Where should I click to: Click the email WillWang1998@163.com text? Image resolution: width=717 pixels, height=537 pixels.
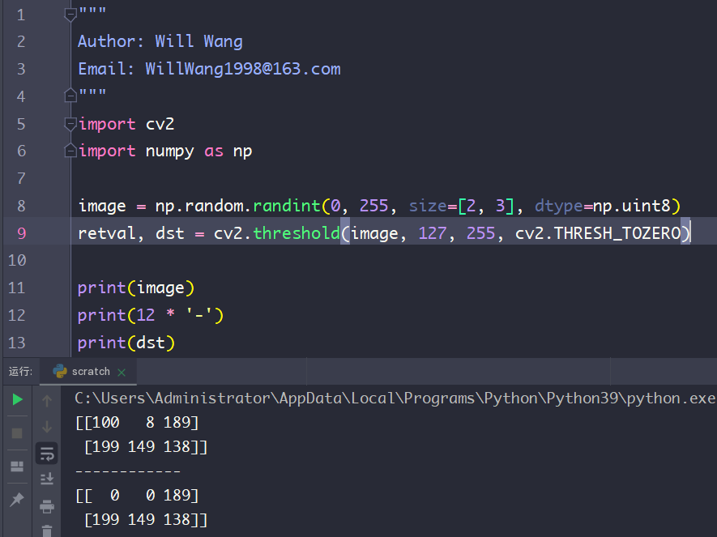(243, 69)
